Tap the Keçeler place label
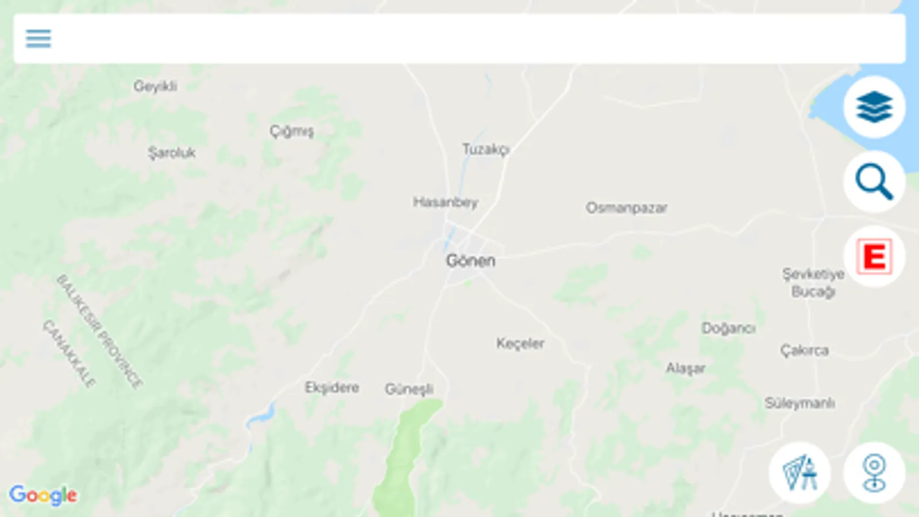This screenshot has height=517, width=919. pos(520,344)
